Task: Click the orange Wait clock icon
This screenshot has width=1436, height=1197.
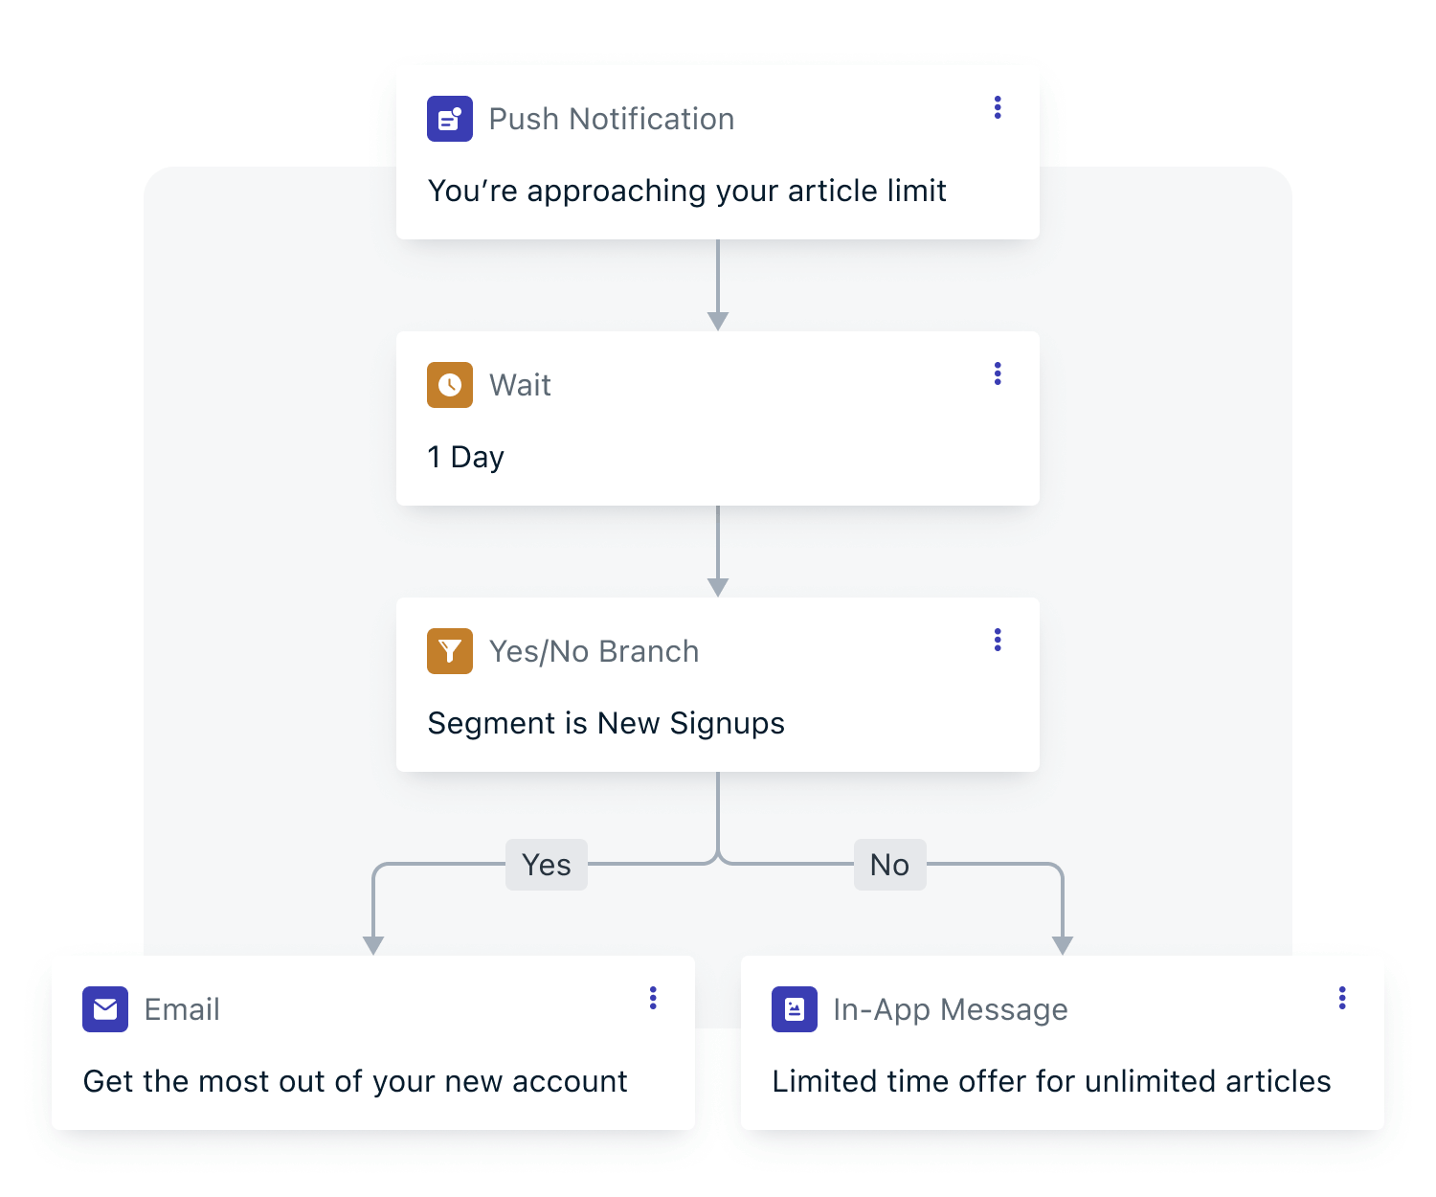Action: click(x=450, y=385)
